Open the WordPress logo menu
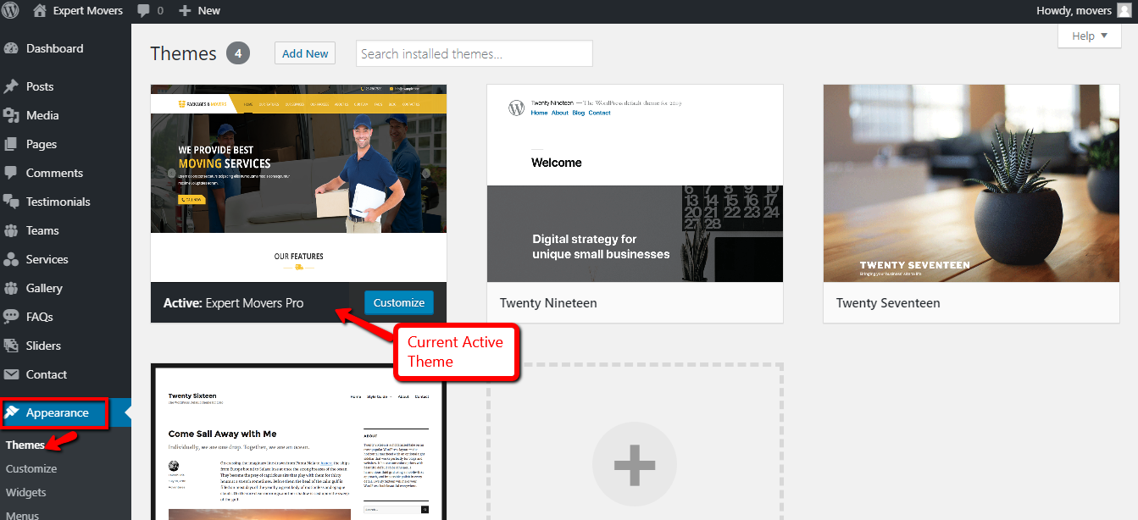Image resolution: width=1138 pixels, height=520 pixels. (11, 11)
